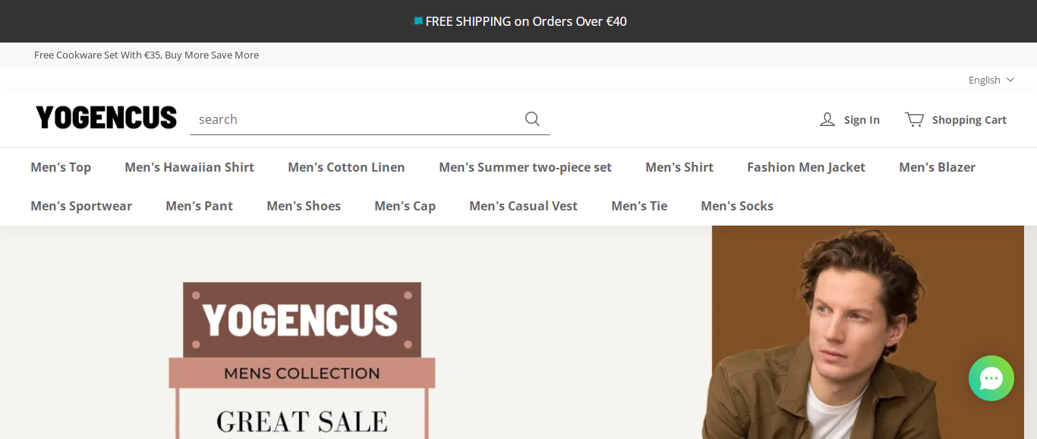Click the magnifying glass search icon
The height and width of the screenshot is (439, 1037).
532,119
